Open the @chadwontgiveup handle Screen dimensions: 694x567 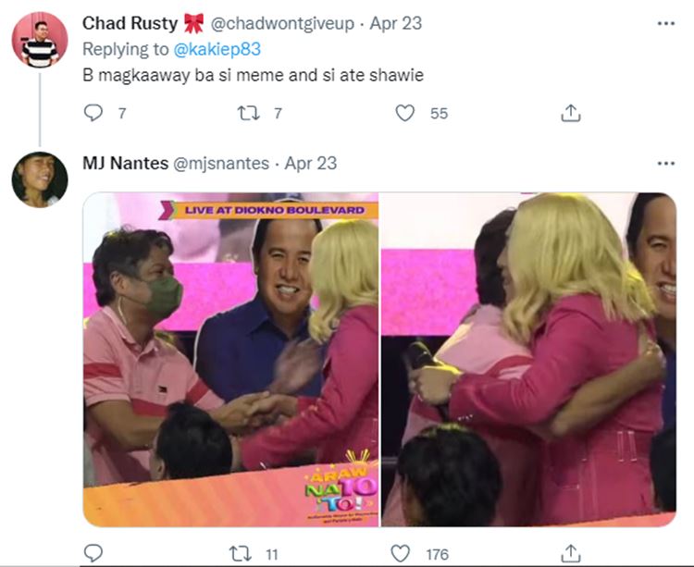(282, 23)
